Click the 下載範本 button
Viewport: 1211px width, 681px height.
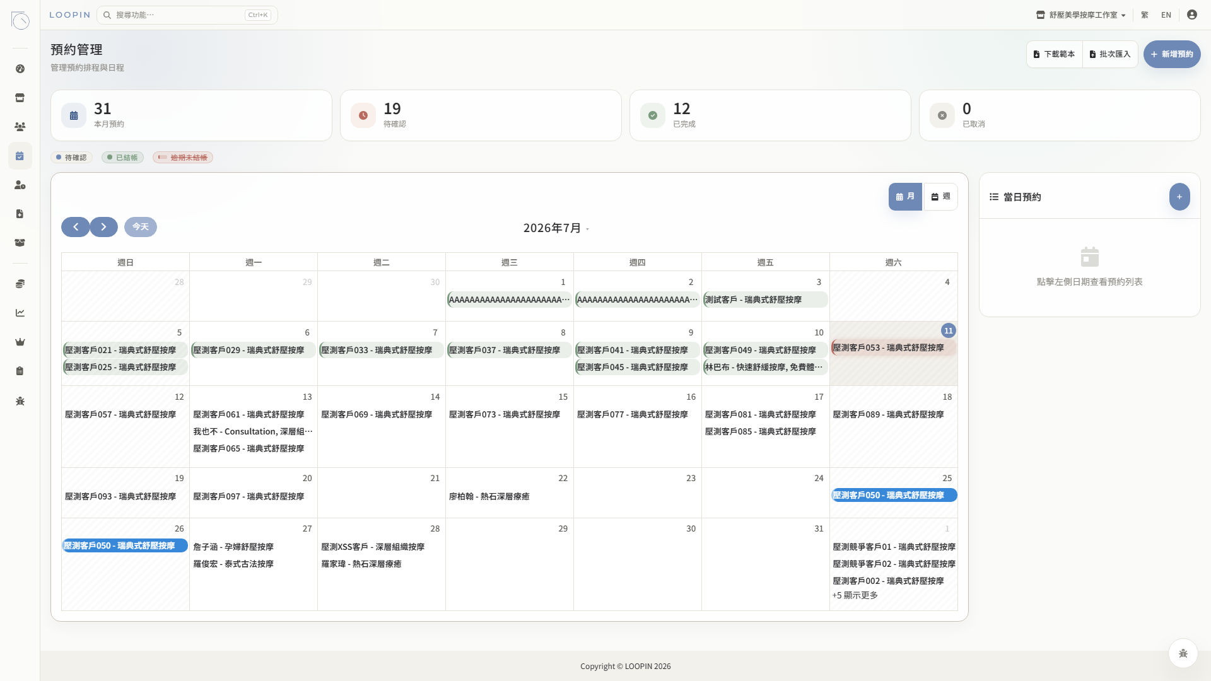pyautogui.click(x=1055, y=54)
